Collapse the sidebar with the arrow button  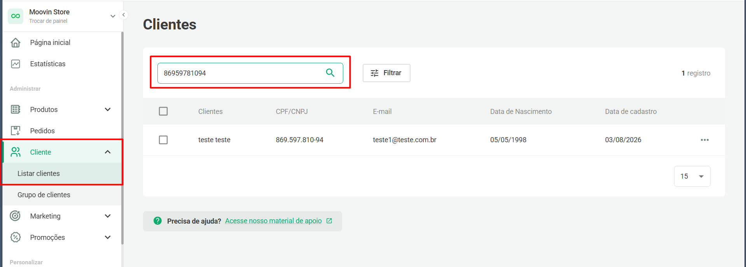pyautogui.click(x=124, y=15)
